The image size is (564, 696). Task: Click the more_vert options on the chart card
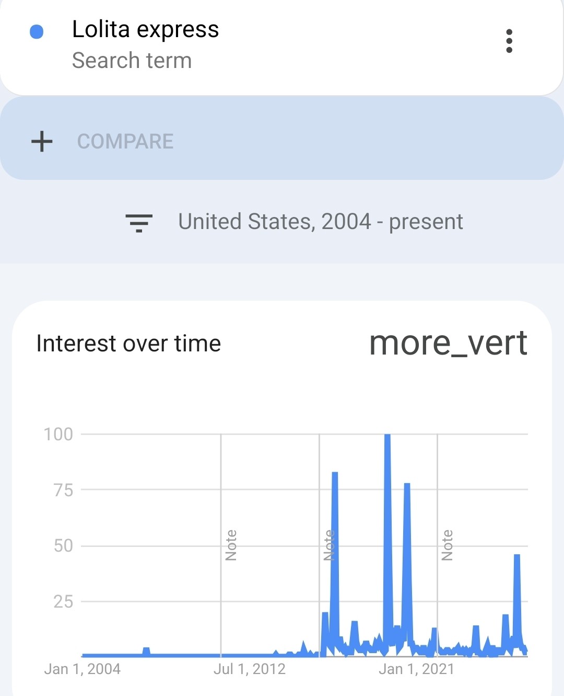pyautogui.click(x=448, y=344)
